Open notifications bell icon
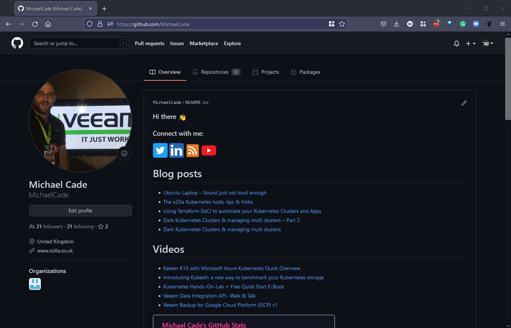The image size is (511, 328). [x=457, y=43]
